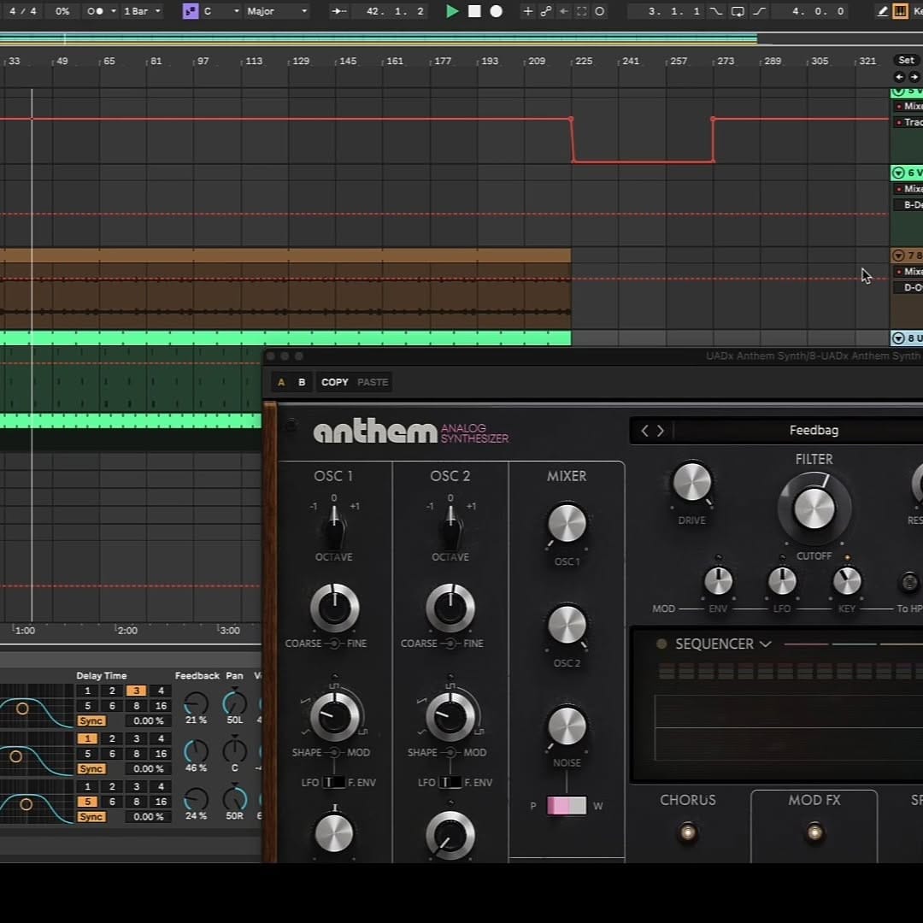Click the automation breakpoint at bar 273
Screen dimensions: 923x923
click(713, 119)
